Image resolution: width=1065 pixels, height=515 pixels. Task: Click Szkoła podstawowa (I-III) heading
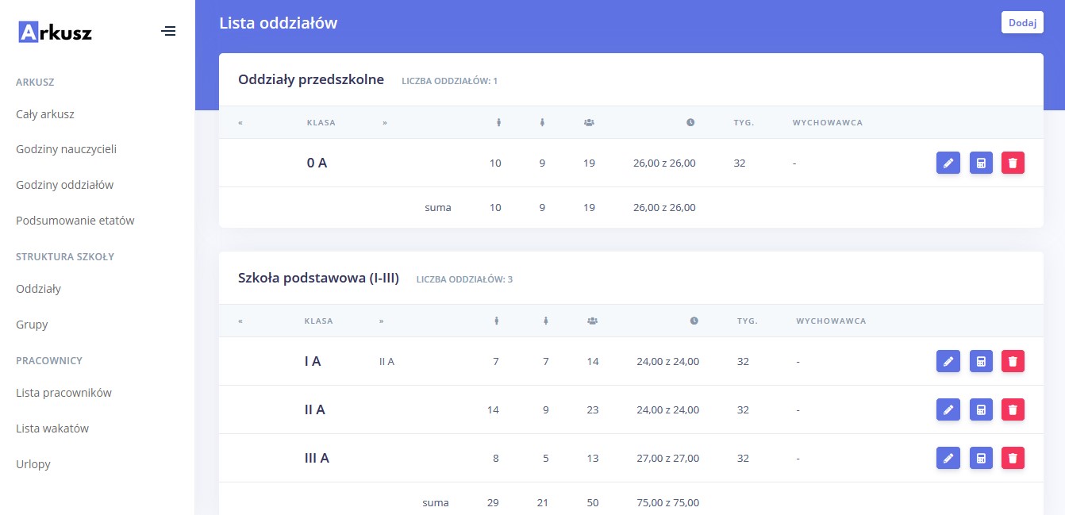[x=318, y=278]
